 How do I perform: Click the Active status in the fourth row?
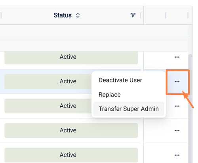tap(71, 130)
